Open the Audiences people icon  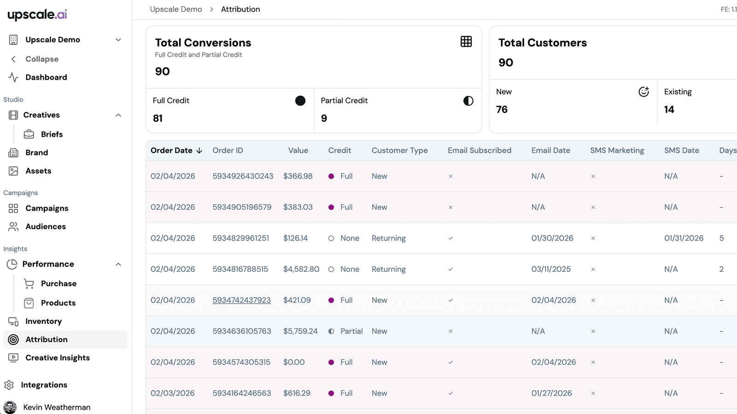(13, 226)
